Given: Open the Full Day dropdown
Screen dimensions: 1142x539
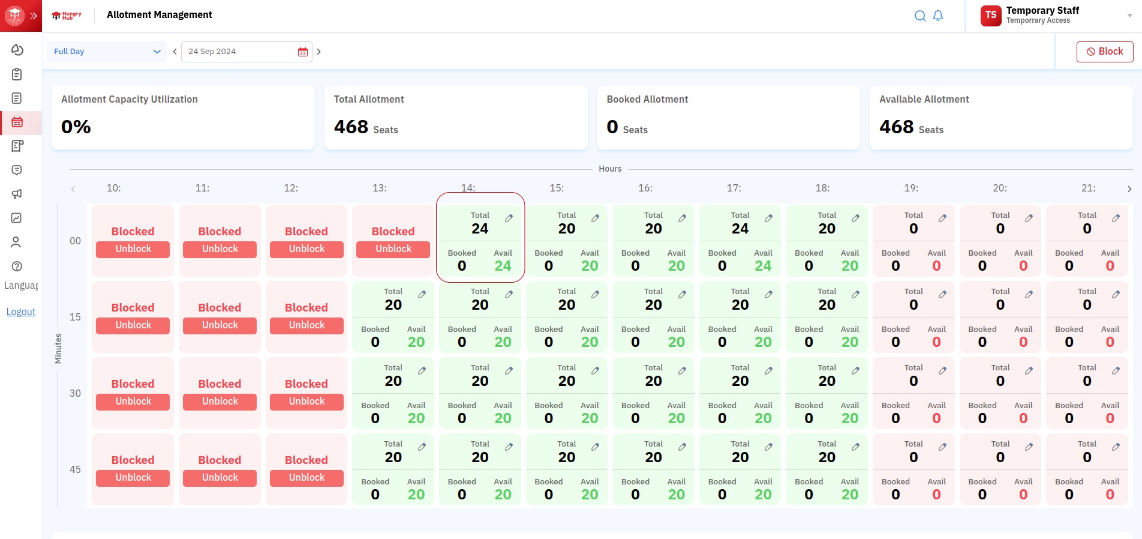Looking at the screenshot, I should [x=107, y=52].
